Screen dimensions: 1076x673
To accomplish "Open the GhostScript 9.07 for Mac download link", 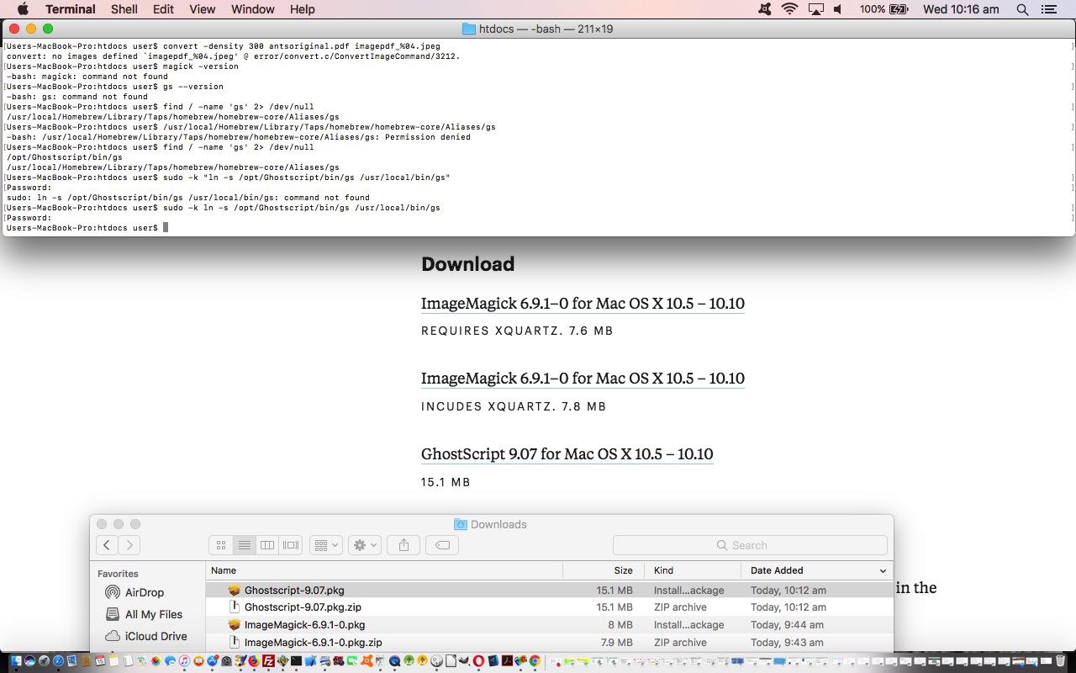I will click(x=567, y=454).
